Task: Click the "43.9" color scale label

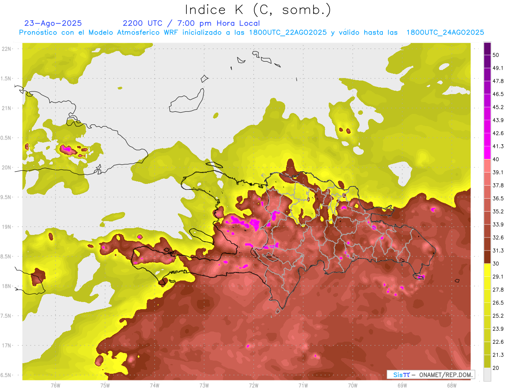Action: pyautogui.click(x=498, y=120)
